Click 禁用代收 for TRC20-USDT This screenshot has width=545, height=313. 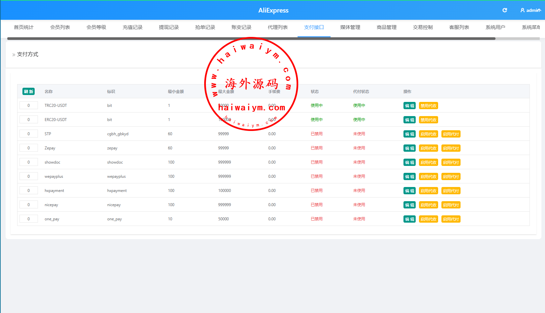pos(429,106)
